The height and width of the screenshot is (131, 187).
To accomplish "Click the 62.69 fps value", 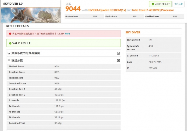I will click(59, 112).
